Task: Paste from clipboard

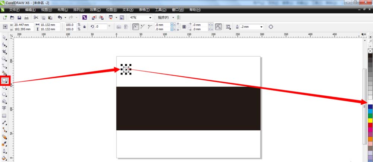Action: pyautogui.click(x=50, y=18)
